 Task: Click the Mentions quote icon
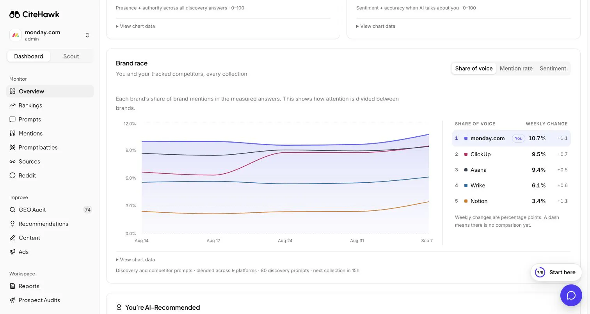click(12, 133)
